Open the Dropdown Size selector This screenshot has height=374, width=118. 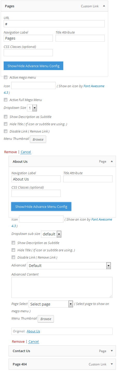click(x=32, y=108)
